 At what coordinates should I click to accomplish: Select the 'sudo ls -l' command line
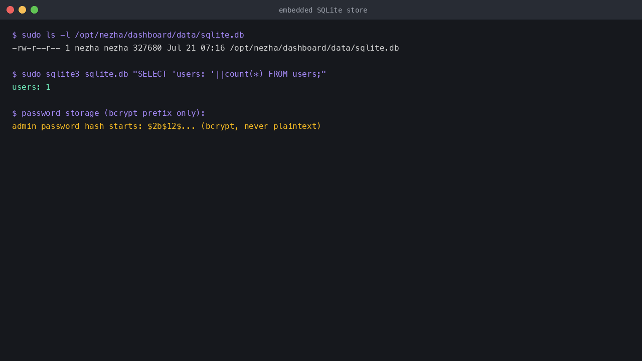click(128, 35)
